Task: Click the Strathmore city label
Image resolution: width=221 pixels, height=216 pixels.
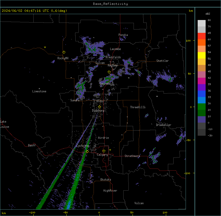Action: pos(132,156)
